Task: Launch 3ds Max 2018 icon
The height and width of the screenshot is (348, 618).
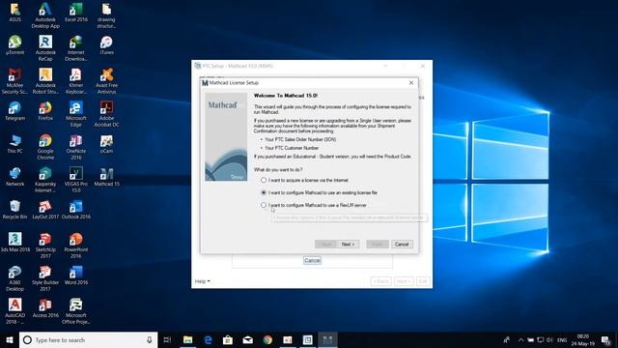Action: (x=15, y=243)
